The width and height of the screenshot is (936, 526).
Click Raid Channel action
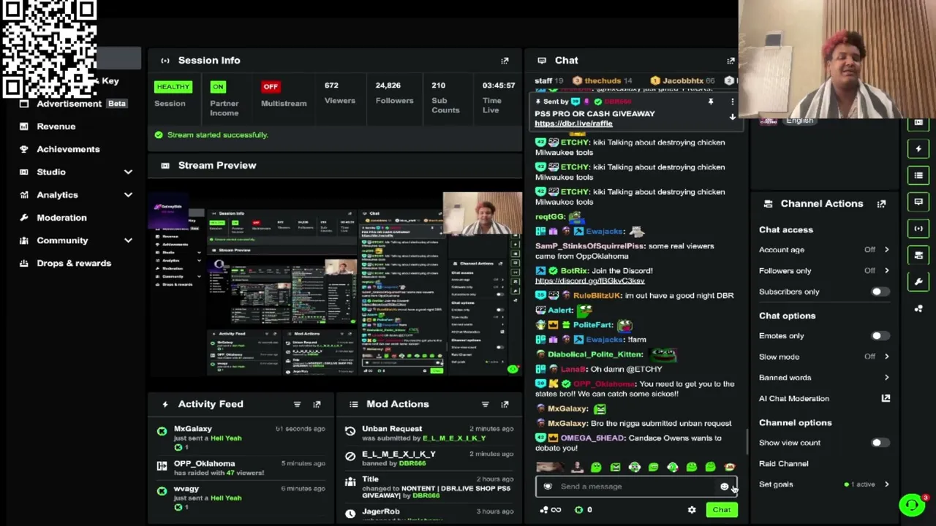[x=784, y=463]
